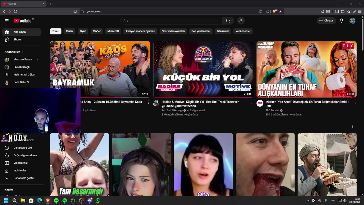Open Brave Rewards triangle icon

pyautogui.click(x=280, y=11)
